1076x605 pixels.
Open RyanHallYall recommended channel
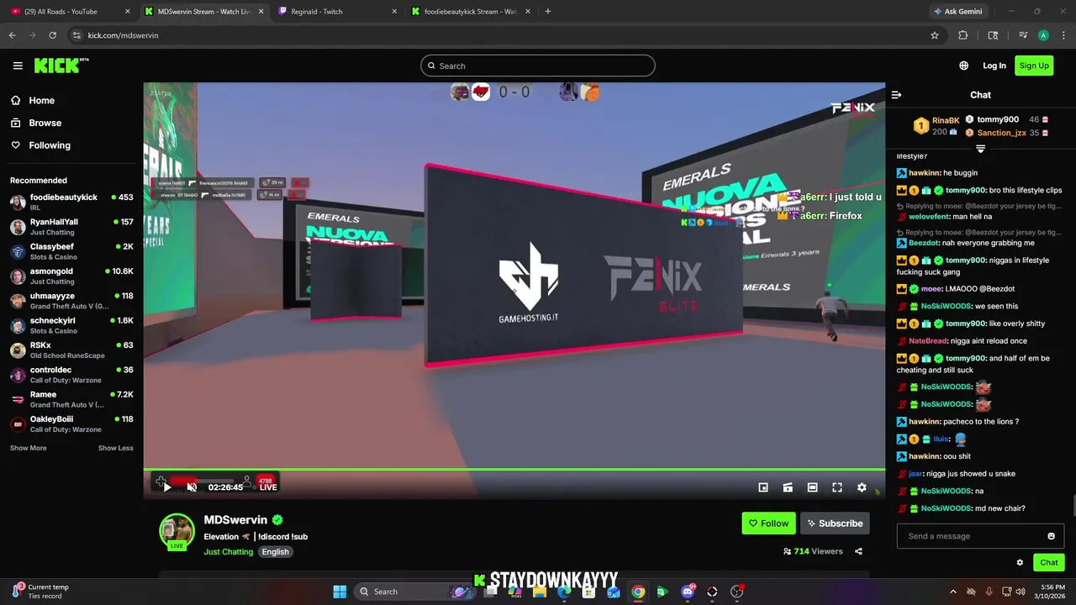(x=71, y=227)
